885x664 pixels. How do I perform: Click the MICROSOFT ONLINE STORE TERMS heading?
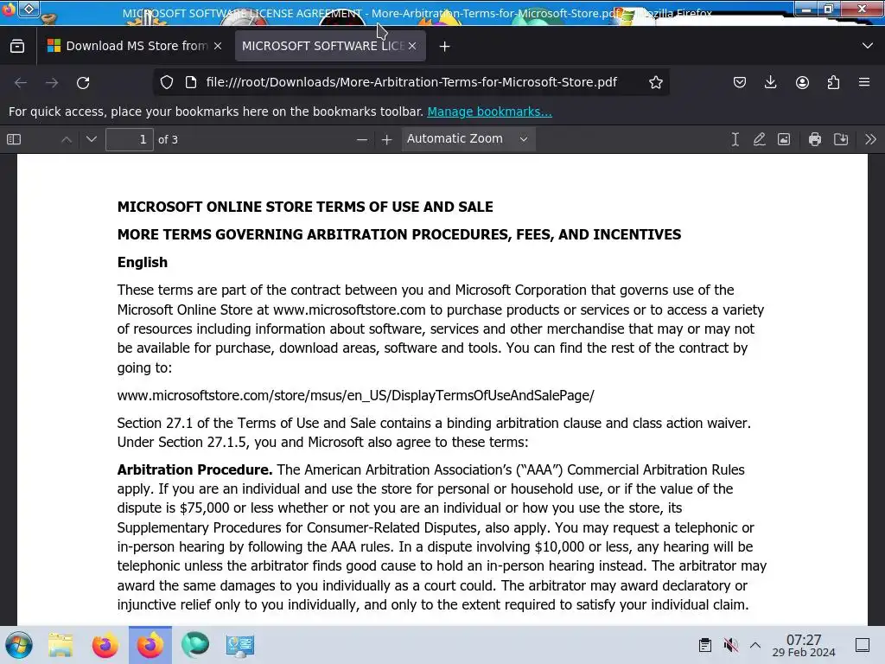pos(305,207)
